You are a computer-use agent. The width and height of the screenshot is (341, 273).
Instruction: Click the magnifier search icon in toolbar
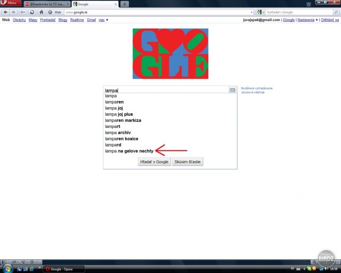[336, 12]
